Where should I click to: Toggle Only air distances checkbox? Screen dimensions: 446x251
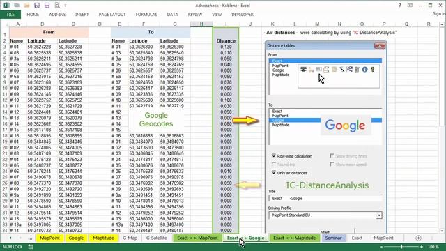pos(274,172)
